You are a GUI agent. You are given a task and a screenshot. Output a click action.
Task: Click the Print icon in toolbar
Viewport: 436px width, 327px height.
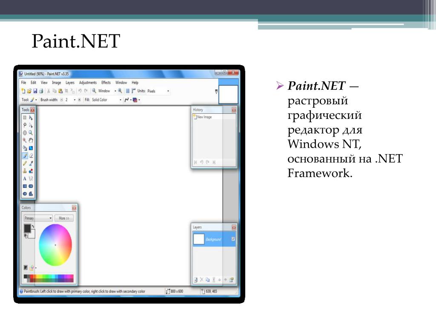point(41,91)
